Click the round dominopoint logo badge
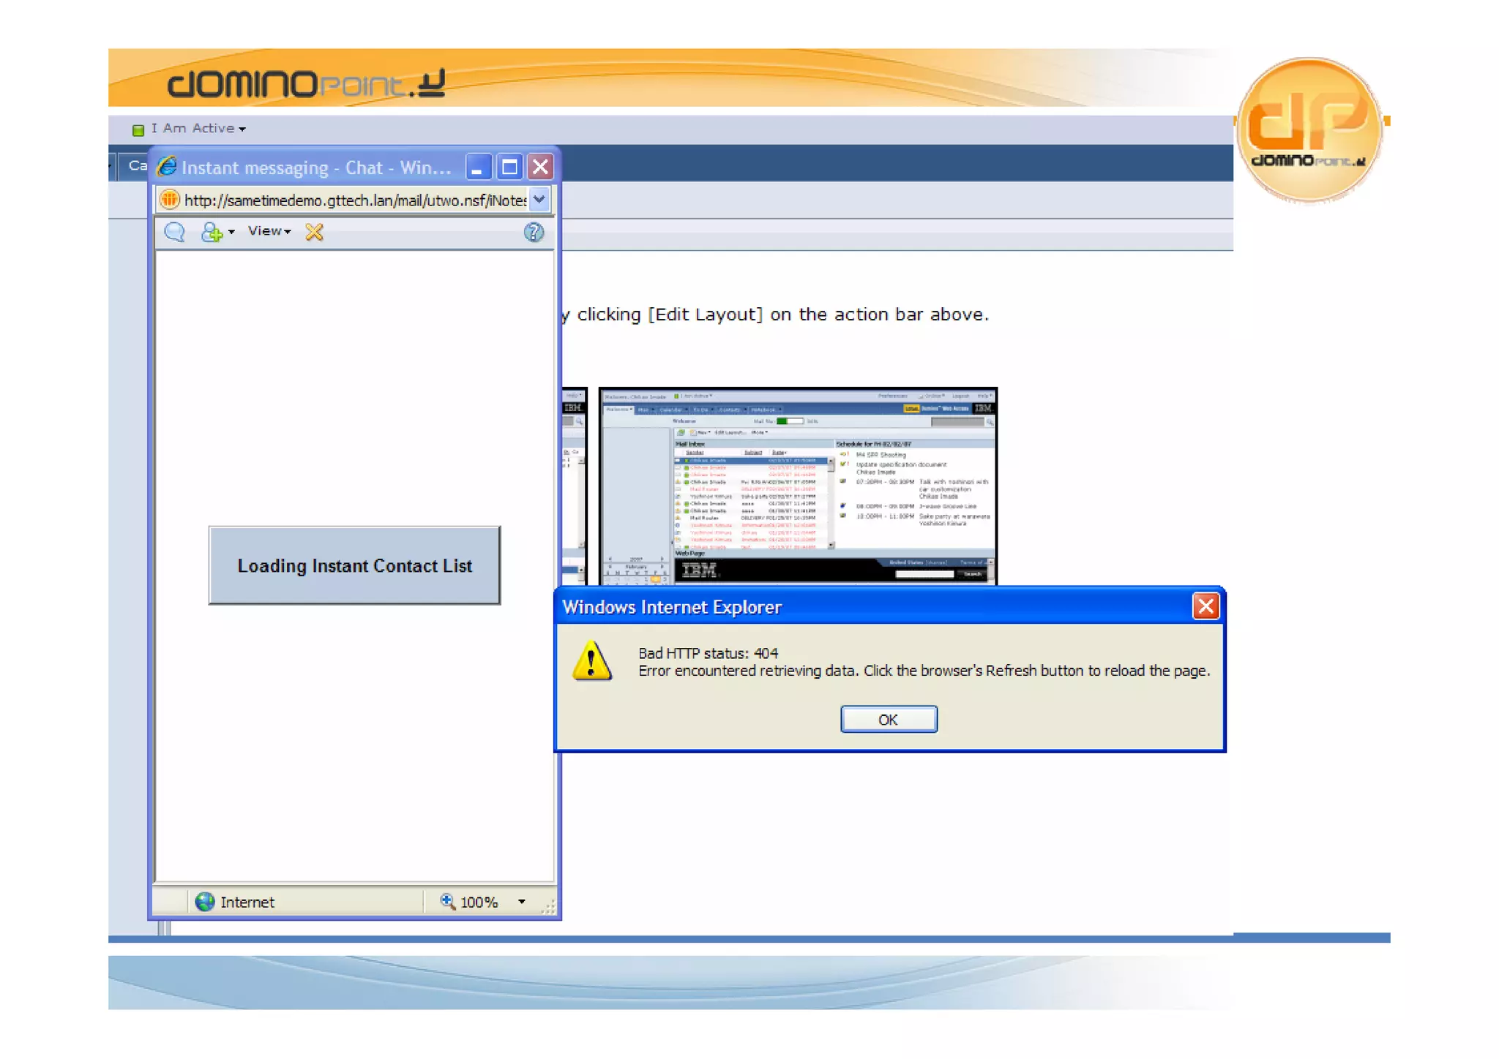The width and height of the screenshot is (1499, 1059). 1309,129
